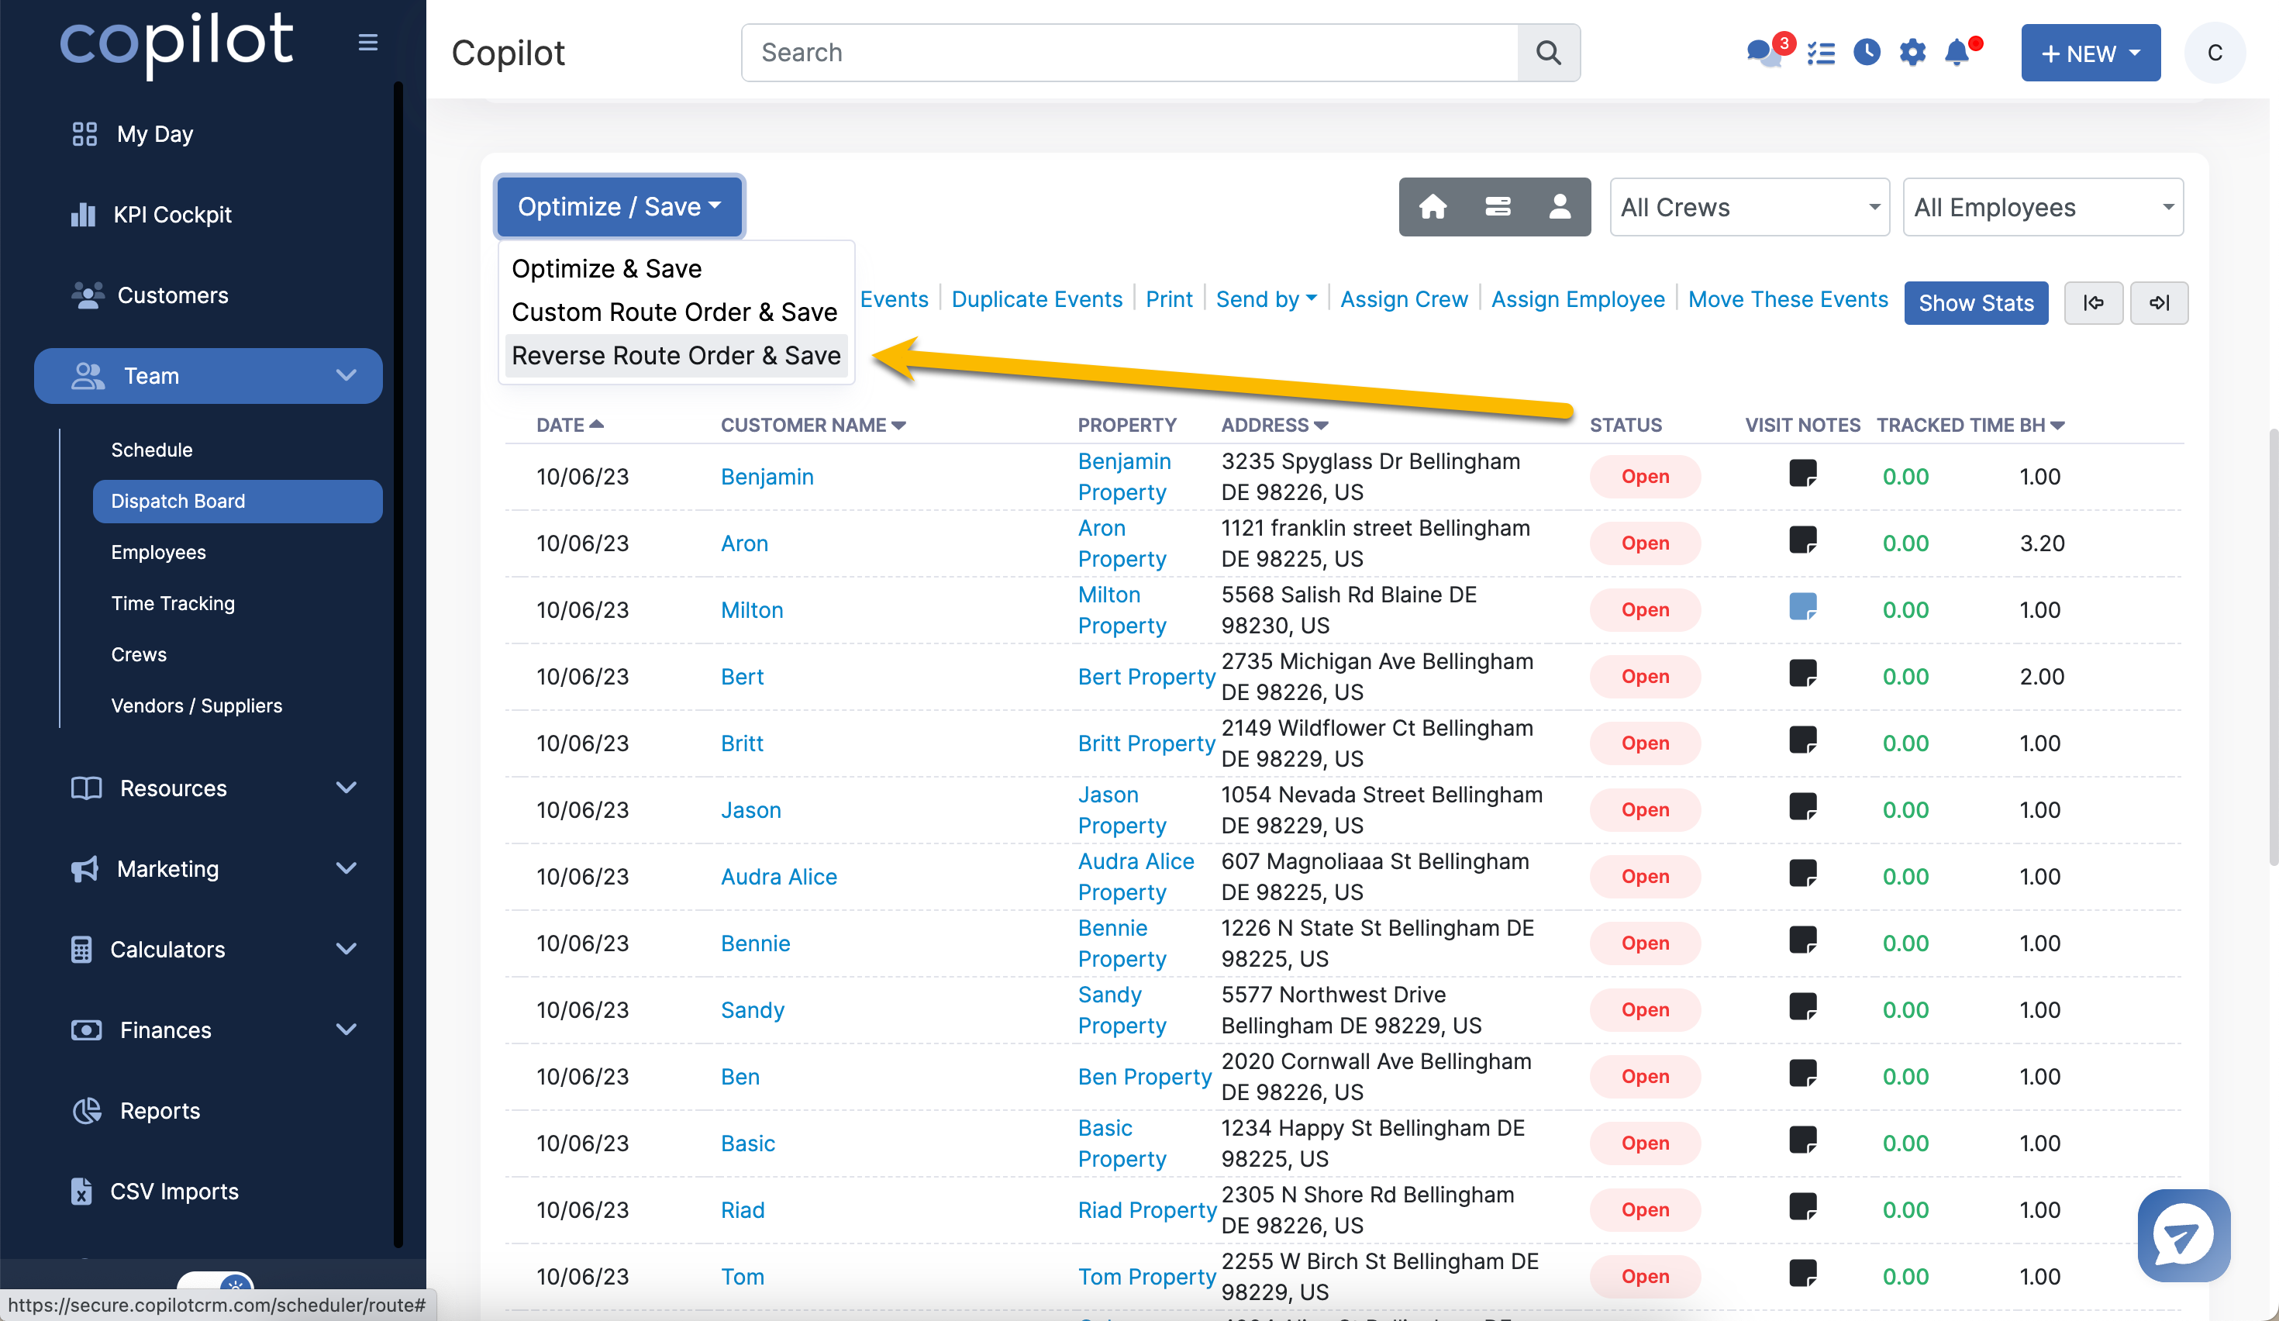This screenshot has width=2279, height=1321.
Task: Open Vendors / Suppliers in sidebar
Action: tap(196, 705)
